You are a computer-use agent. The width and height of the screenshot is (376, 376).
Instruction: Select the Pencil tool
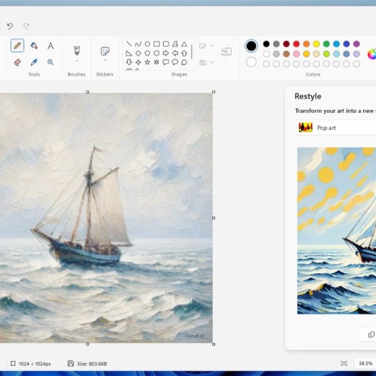tap(17, 46)
